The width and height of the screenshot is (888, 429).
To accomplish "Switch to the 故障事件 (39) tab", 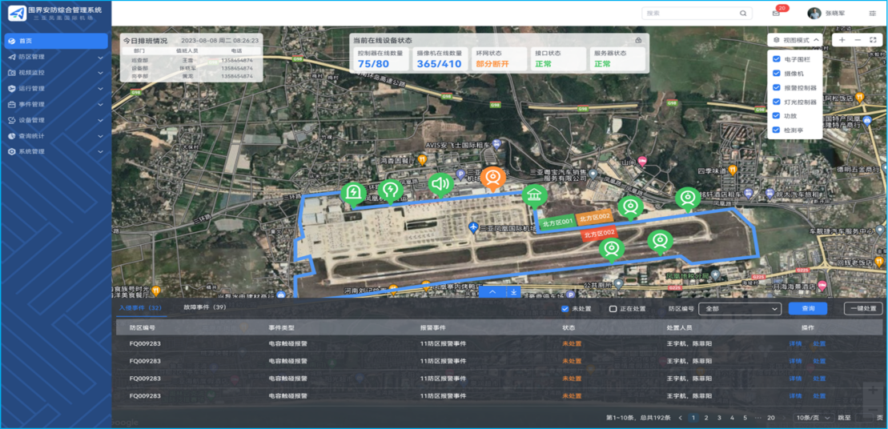I will coord(204,307).
